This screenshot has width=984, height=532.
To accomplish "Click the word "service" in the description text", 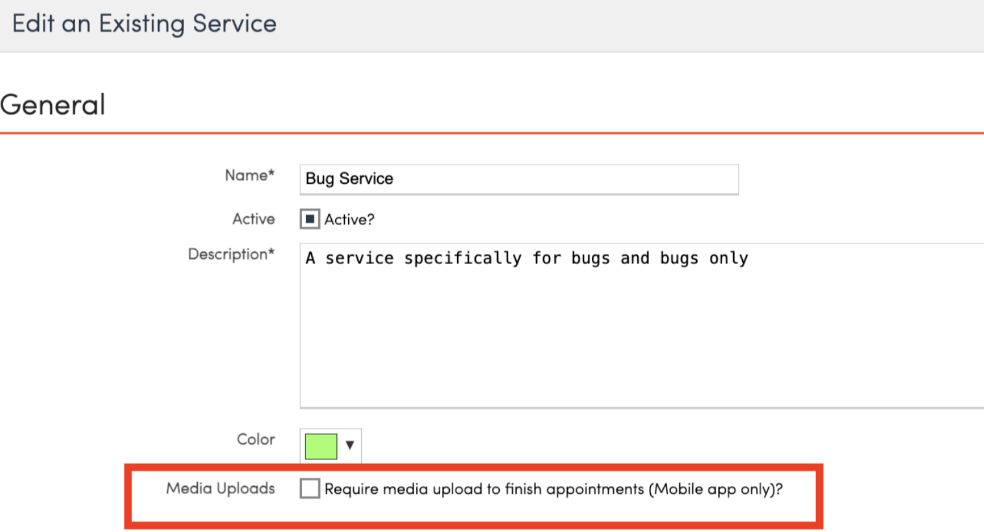I will [359, 258].
